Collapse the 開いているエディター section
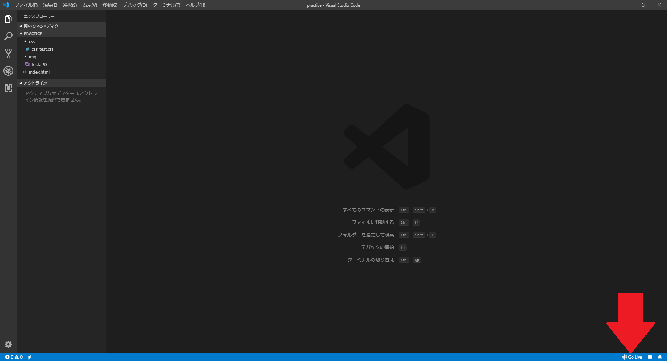This screenshot has width=667, height=361. click(x=20, y=26)
